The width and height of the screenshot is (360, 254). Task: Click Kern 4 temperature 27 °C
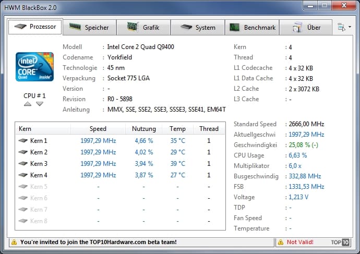(x=178, y=175)
